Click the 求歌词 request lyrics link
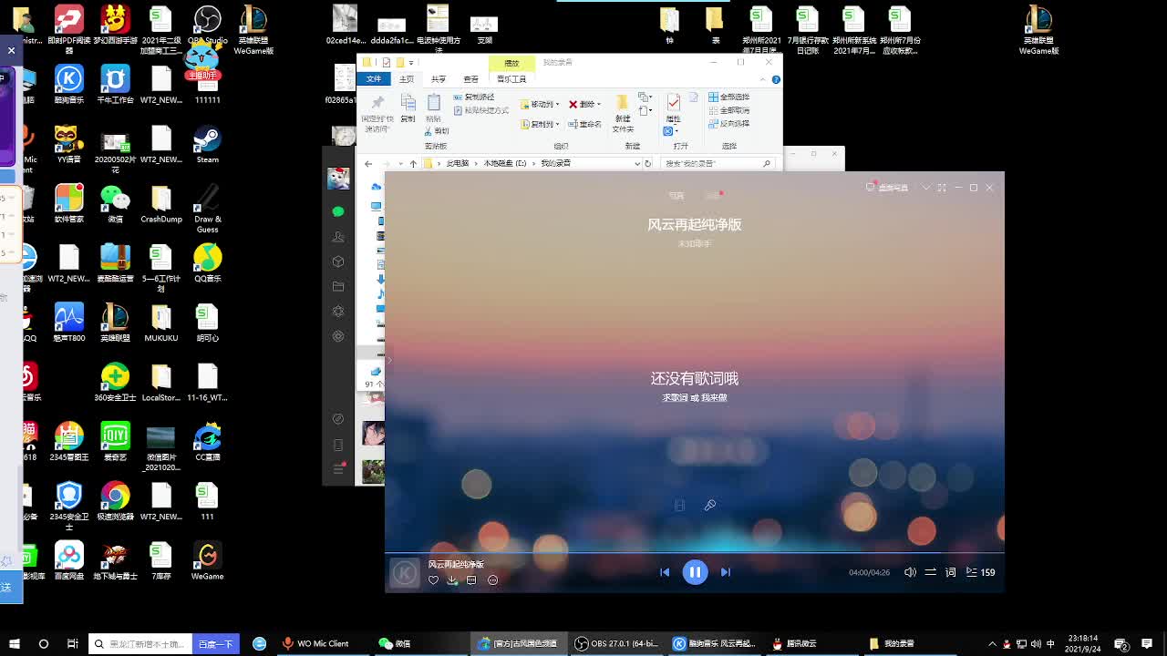 [x=675, y=397]
